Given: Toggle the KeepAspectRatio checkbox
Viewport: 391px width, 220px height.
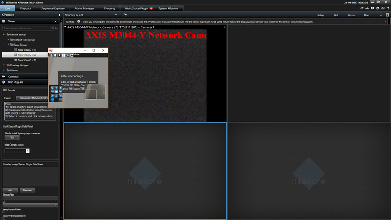Looking at the screenshot, I should click(4, 212).
